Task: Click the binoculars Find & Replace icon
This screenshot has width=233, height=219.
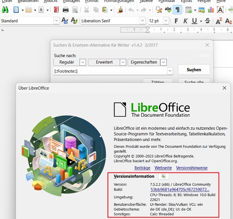Action: tap(5, 10)
